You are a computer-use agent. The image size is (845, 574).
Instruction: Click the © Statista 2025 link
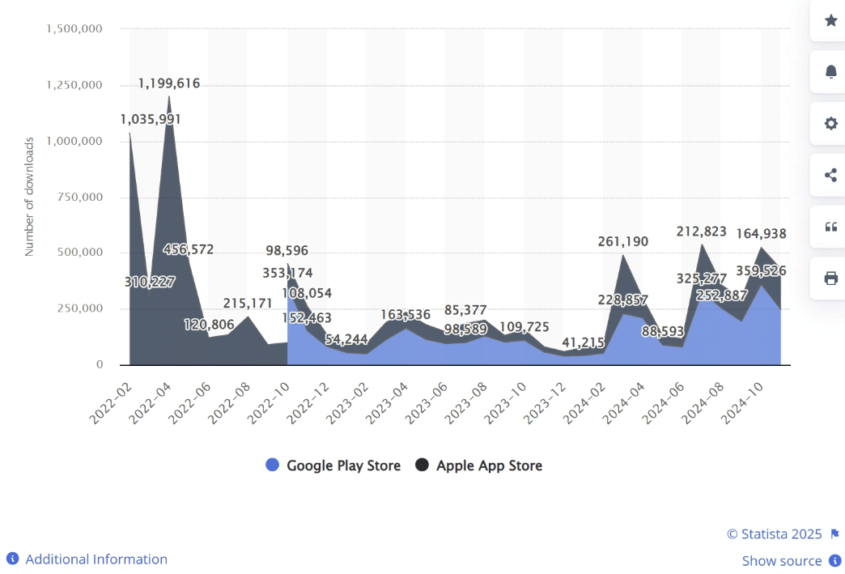pyautogui.click(x=774, y=534)
